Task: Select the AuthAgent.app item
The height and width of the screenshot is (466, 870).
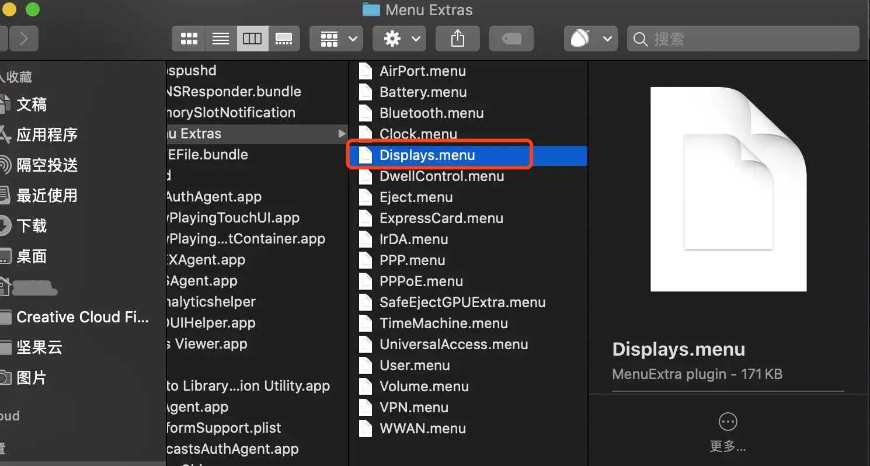Action: tap(214, 197)
